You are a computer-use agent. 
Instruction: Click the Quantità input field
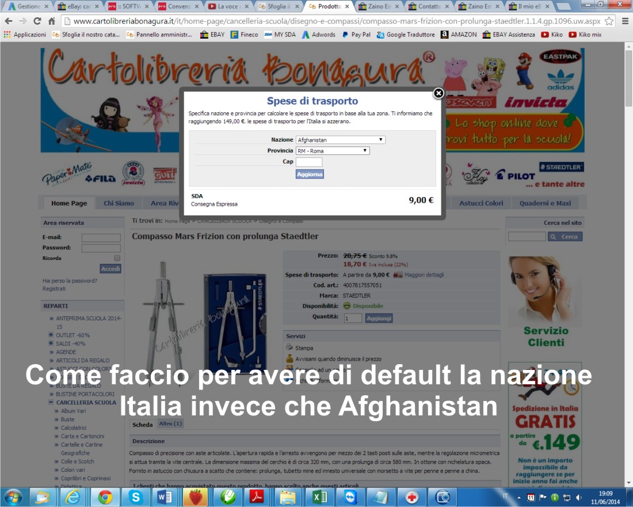352,318
